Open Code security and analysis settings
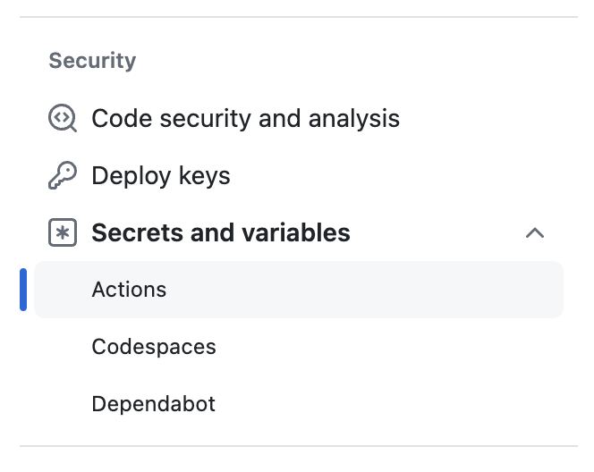Image resolution: width=594 pixels, height=472 pixels. click(x=245, y=119)
